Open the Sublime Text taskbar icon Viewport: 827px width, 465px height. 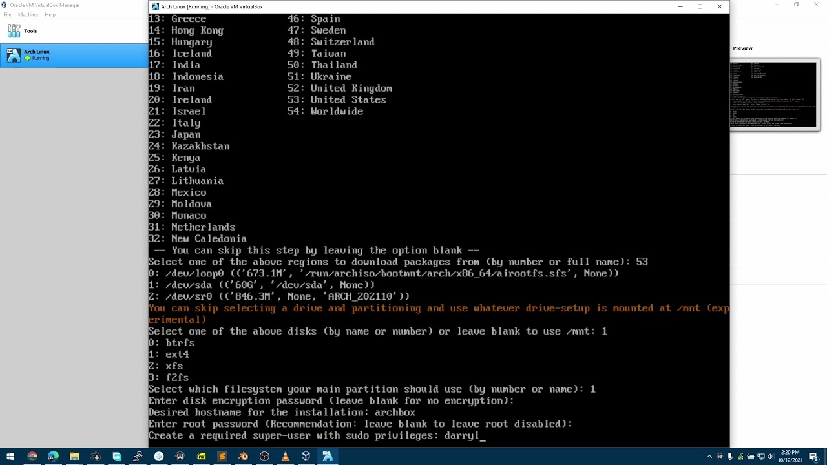pyautogui.click(x=222, y=457)
